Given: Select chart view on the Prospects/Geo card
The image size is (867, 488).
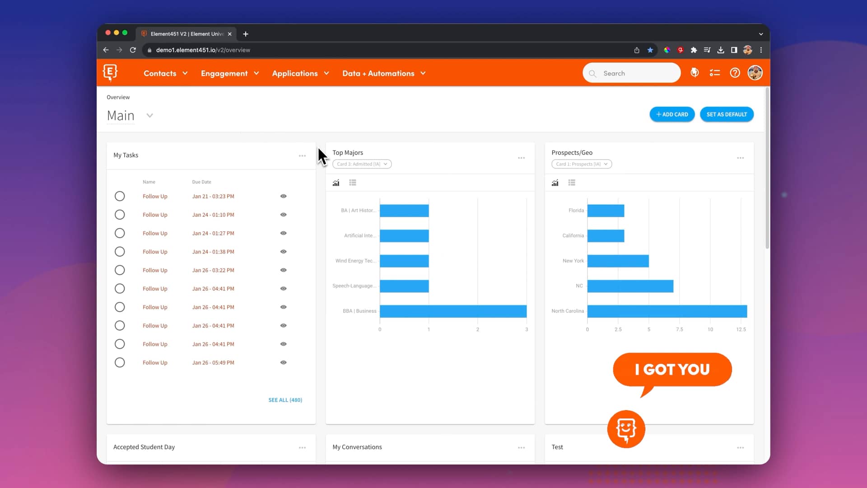Looking at the screenshot, I should pyautogui.click(x=555, y=183).
